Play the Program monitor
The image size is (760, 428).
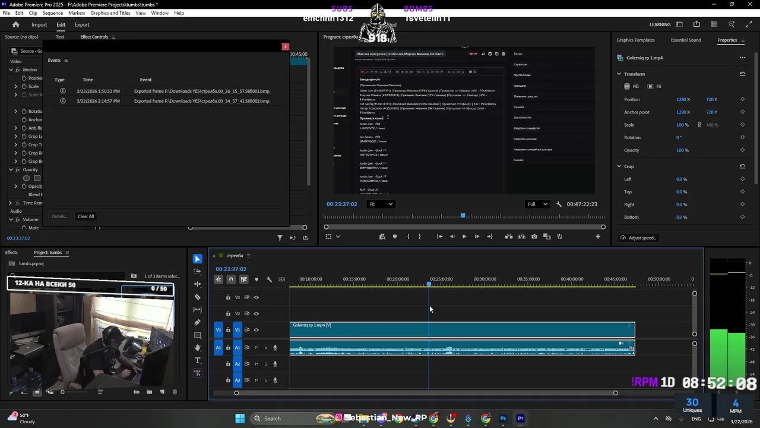point(464,237)
